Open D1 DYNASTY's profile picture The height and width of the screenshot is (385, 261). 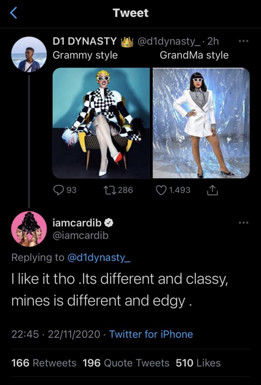coord(29,55)
